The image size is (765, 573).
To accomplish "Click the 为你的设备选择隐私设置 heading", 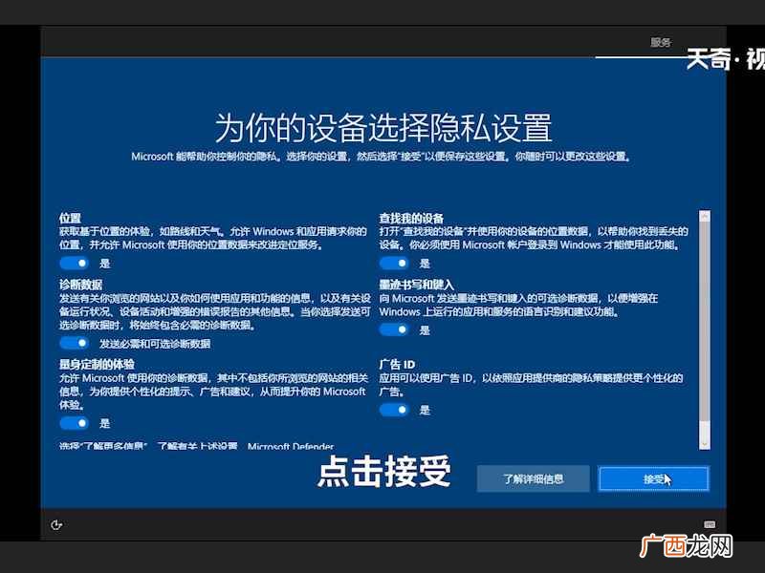I will (383, 128).
